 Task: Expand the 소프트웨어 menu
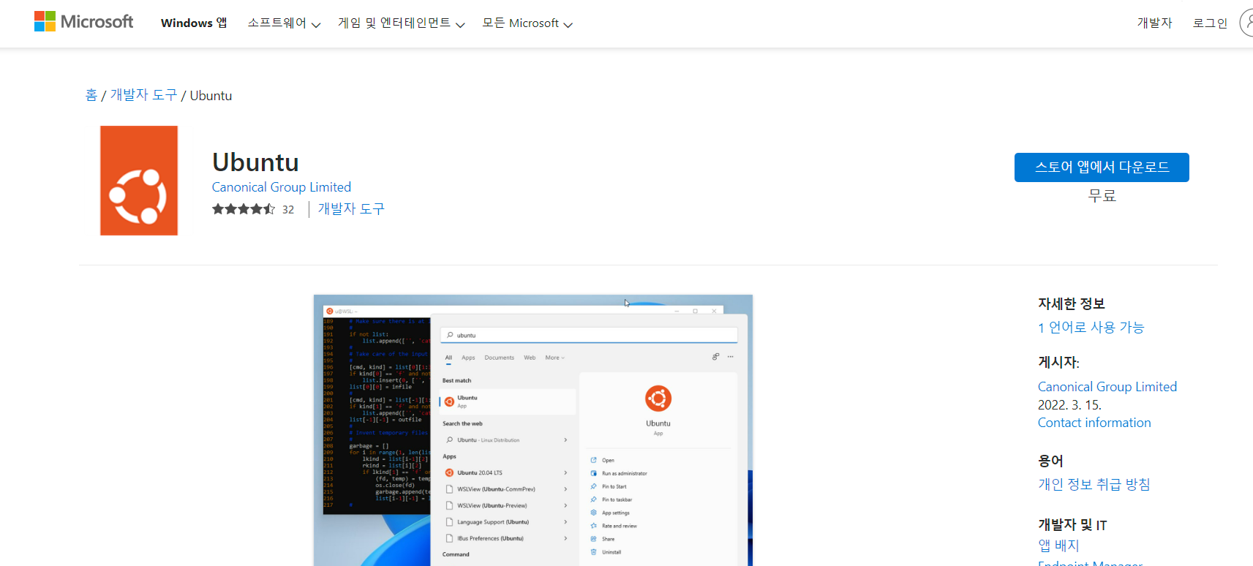click(284, 23)
